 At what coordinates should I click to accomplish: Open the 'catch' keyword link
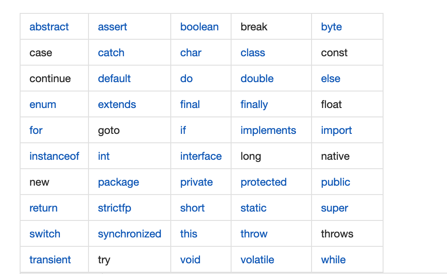point(111,53)
